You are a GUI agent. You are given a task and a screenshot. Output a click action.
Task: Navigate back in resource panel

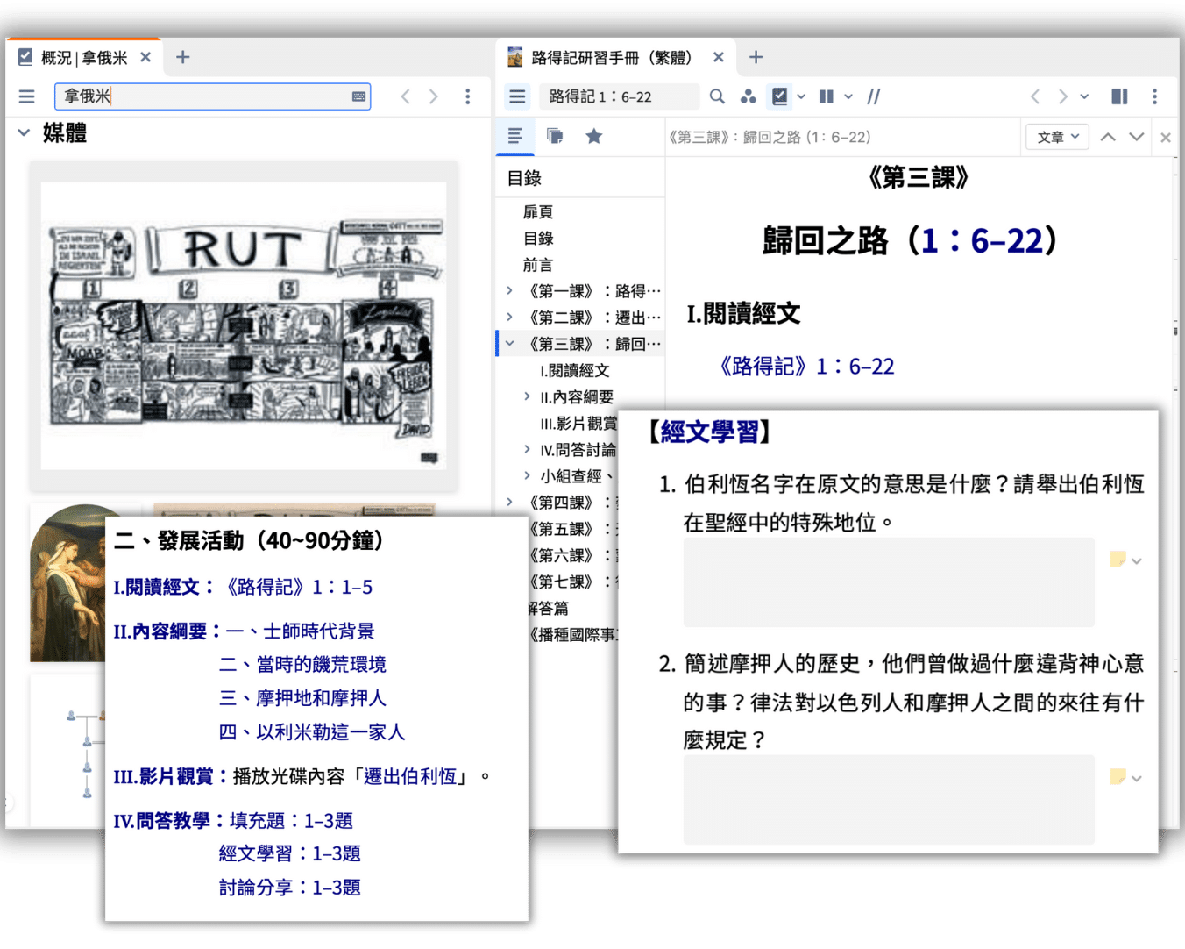(1035, 96)
